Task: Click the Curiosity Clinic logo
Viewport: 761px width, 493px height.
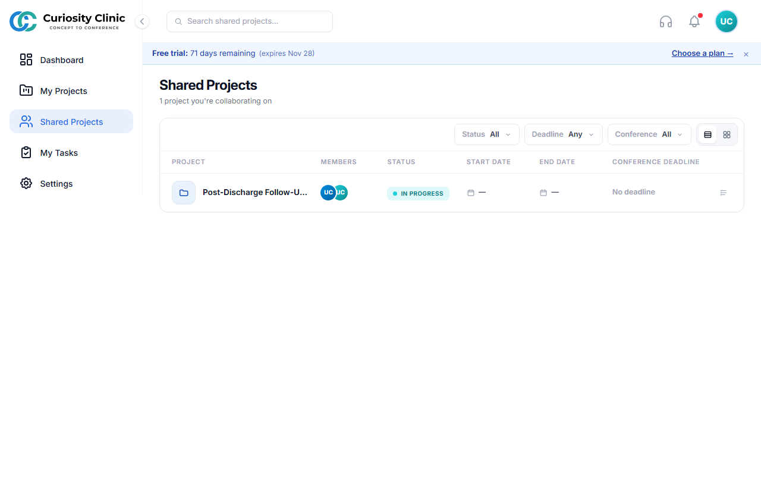Action: point(67,21)
